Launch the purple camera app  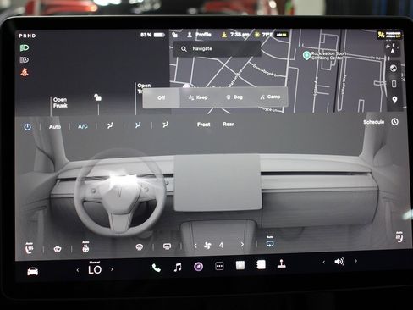pos(198,267)
